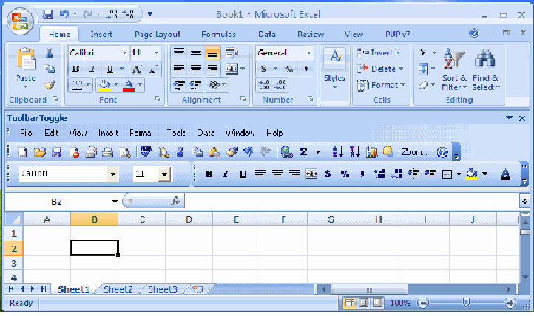534x316 pixels.
Task: Switch to the PUP v7 tab
Action: [397, 34]
